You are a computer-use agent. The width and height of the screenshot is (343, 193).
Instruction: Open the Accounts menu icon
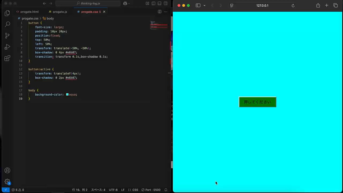click(x=7, y=170)
